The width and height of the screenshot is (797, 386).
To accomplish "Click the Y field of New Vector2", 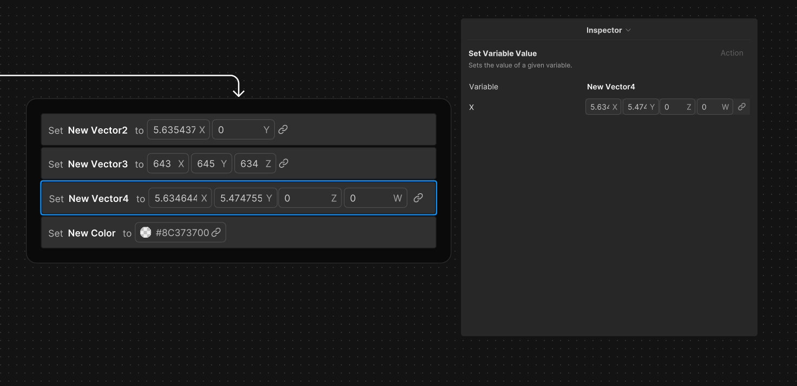I will coord(243,129).
